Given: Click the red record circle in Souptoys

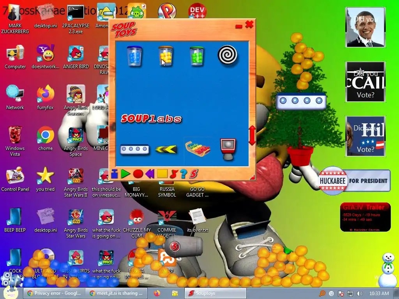Looking at the screenshot, I should (x=138, y=174).
